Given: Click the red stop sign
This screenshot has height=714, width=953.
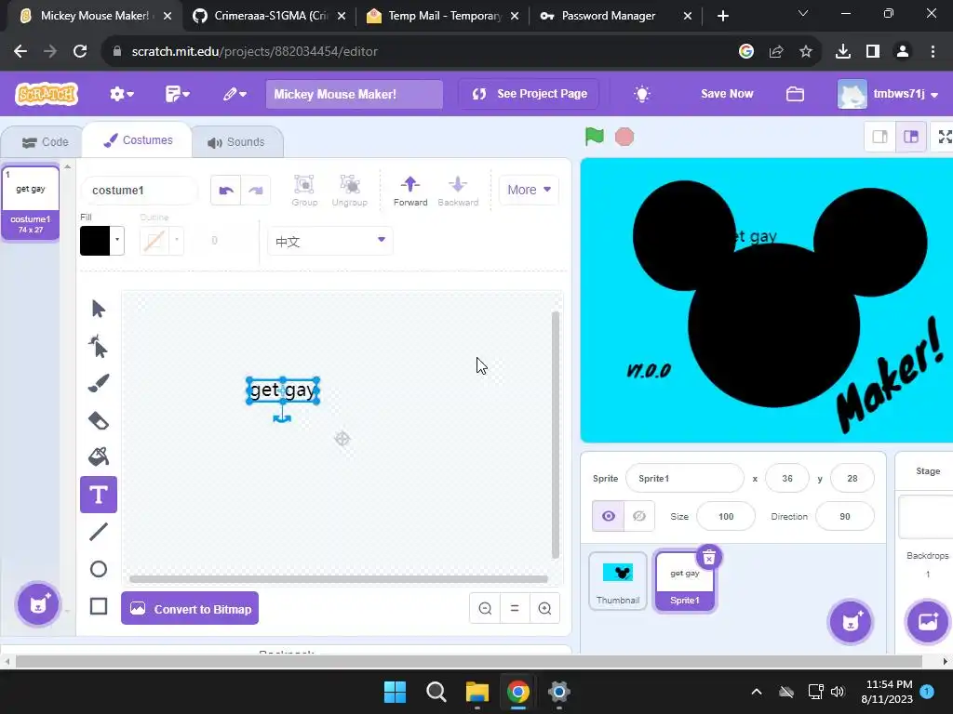Looking at the screenshot, I should coord(624,137).
